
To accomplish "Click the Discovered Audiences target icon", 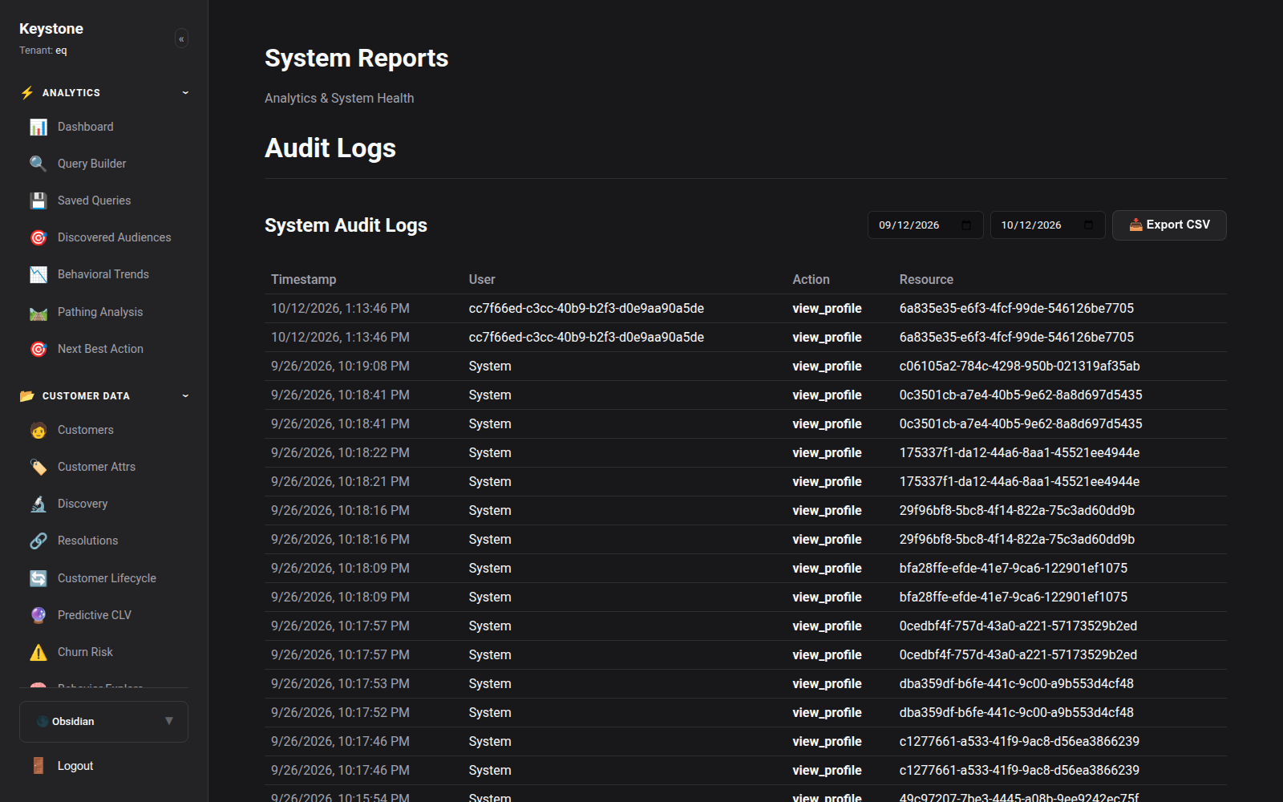I will (x=38, y=237).
